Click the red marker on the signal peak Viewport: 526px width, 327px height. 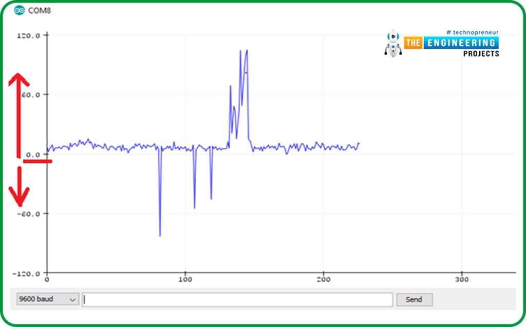tap(246, 73)
